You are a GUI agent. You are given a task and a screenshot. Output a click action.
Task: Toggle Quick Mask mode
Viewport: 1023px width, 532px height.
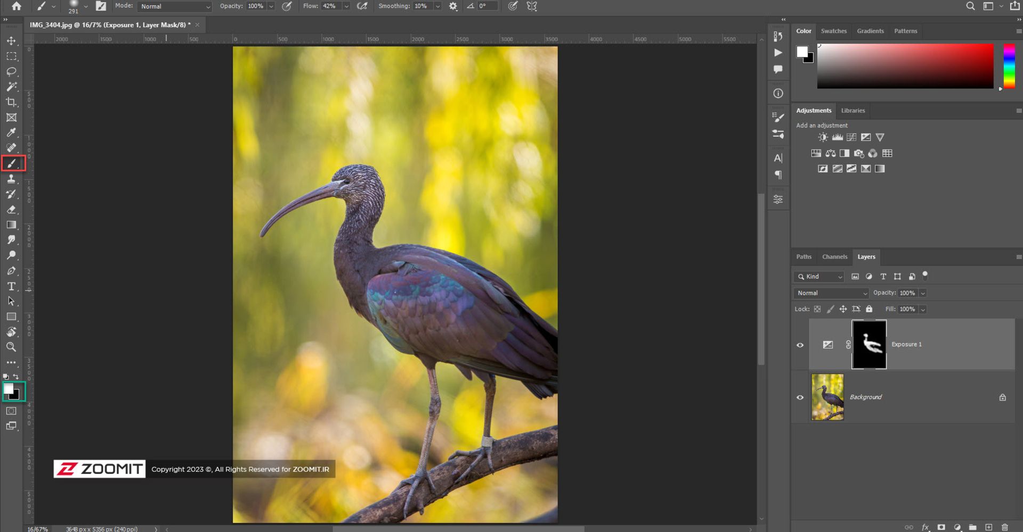coord(11,411)
